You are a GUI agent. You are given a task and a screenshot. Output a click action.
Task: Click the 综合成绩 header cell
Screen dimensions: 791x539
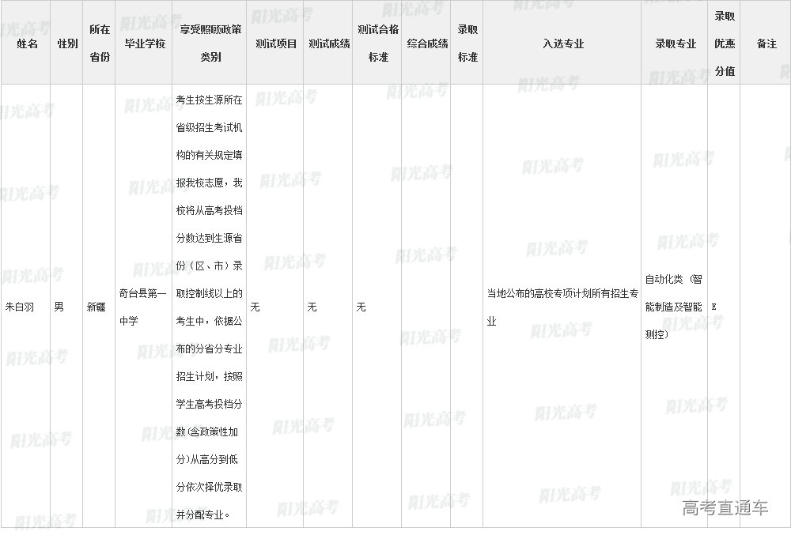coord(427,43)
